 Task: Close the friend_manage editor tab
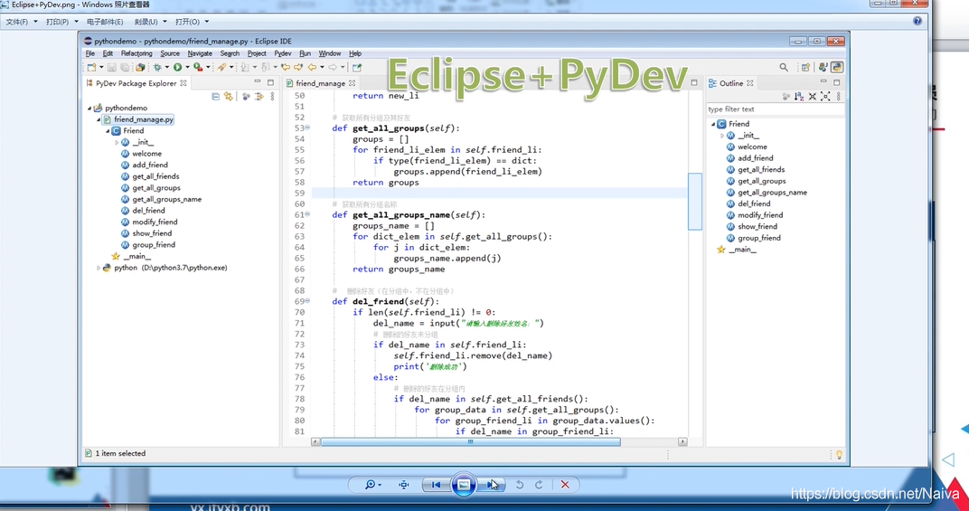pos(352,83)
